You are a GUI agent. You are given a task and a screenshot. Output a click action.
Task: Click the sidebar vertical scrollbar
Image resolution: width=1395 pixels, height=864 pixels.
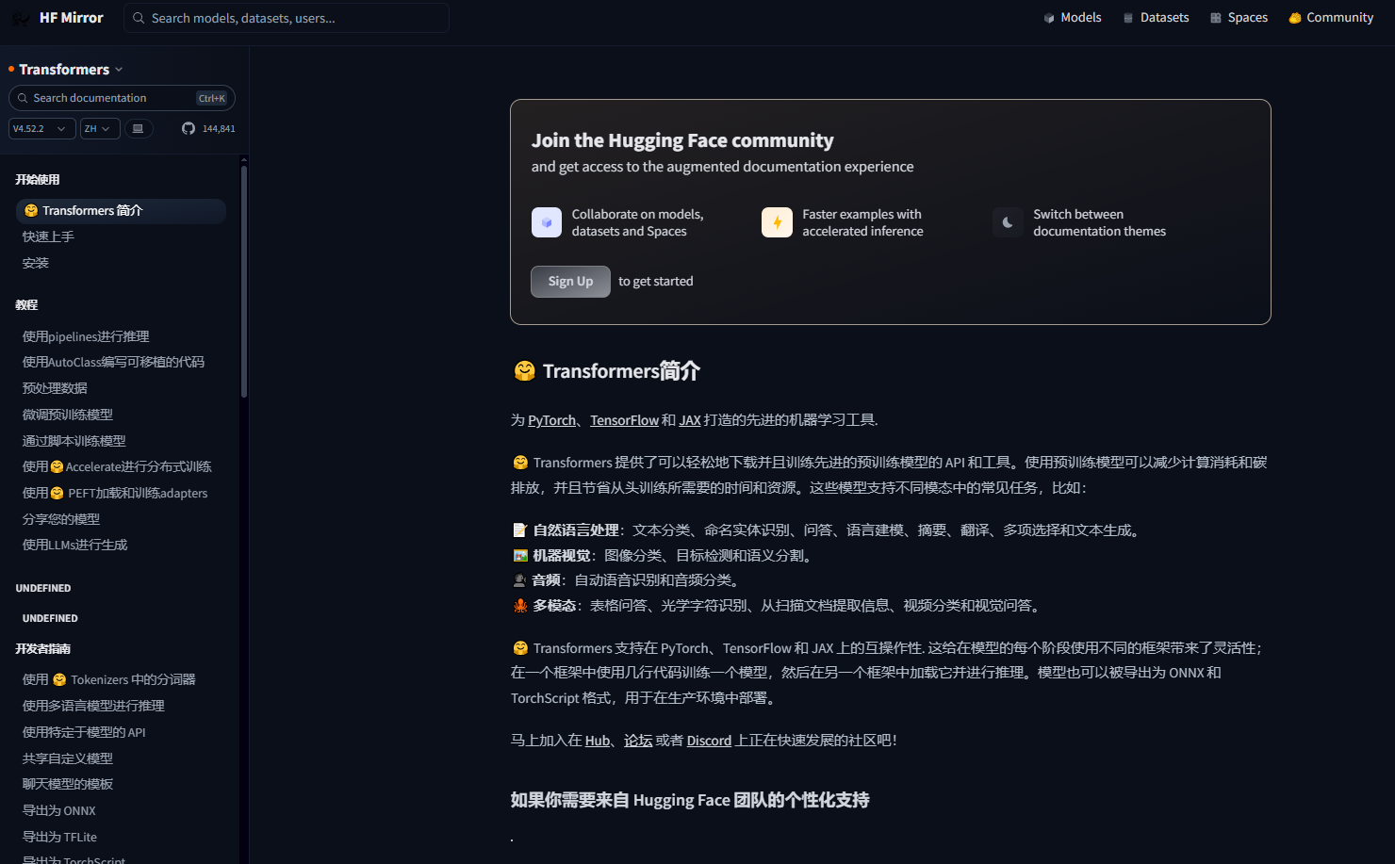click(244, 281)
